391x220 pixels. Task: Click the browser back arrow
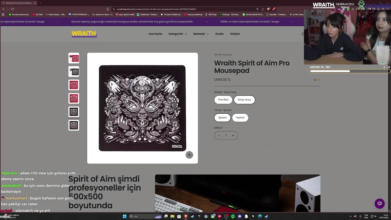click(3, 9)
